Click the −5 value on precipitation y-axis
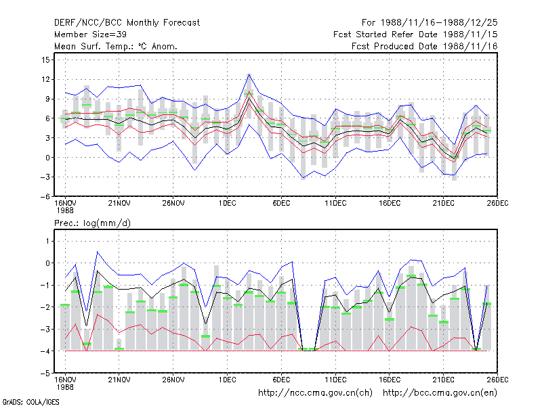 [x=45, y=374]
